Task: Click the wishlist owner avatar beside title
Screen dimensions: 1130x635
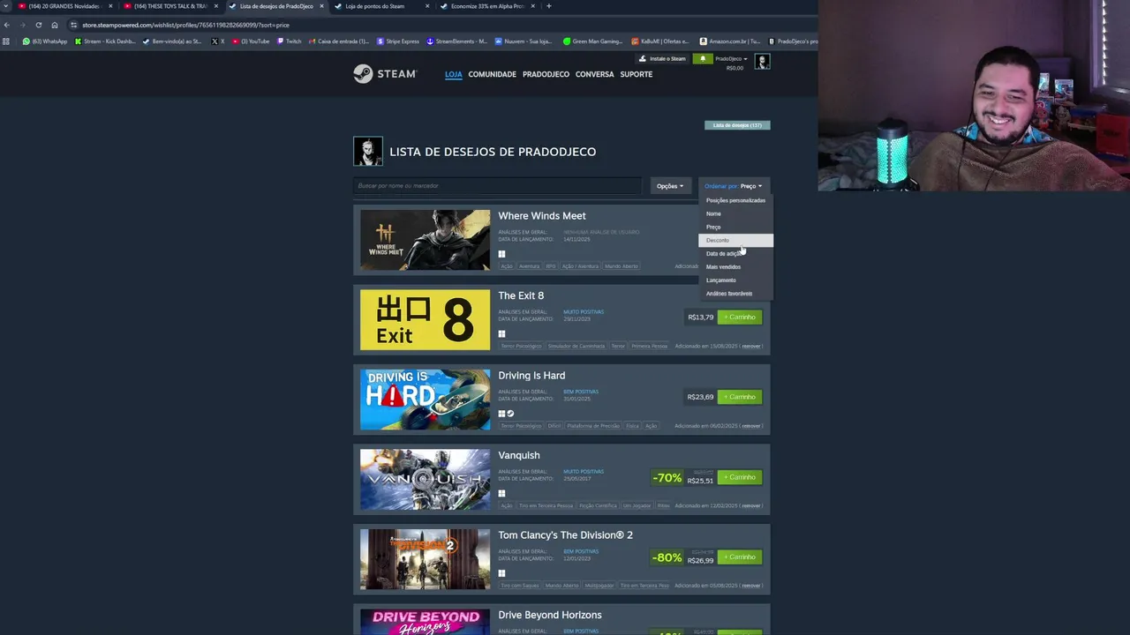Action: 368,152
